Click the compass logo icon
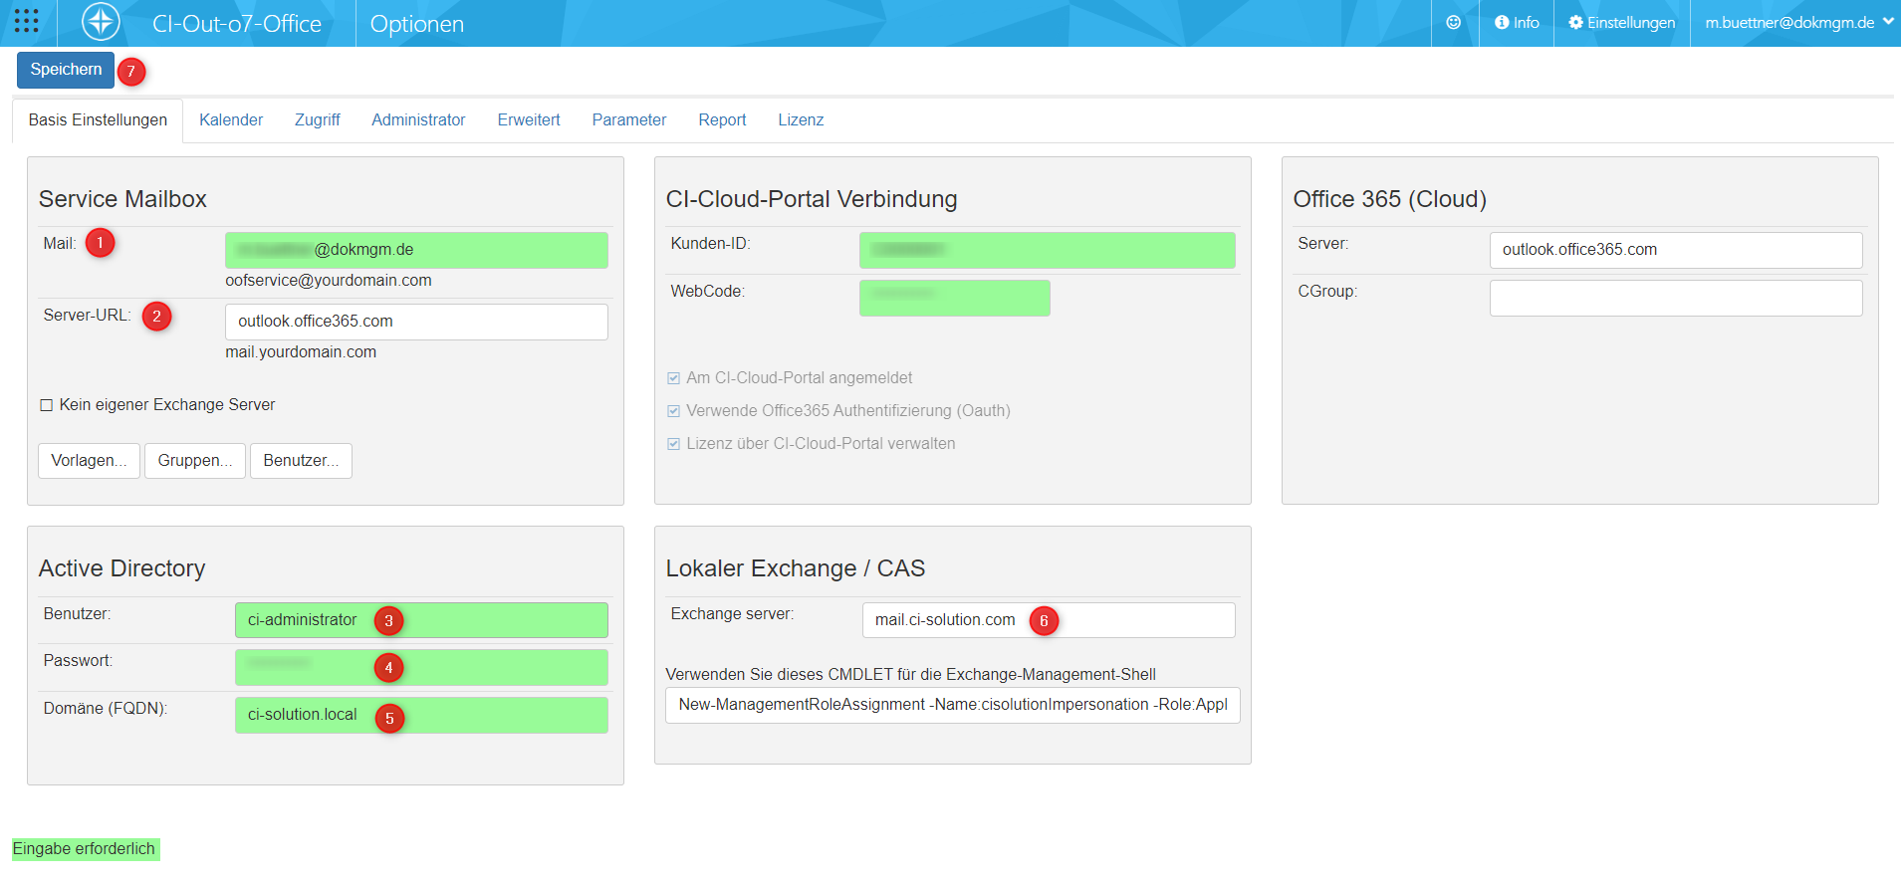This screenshot has height=888, width=1901. (101, 22)
